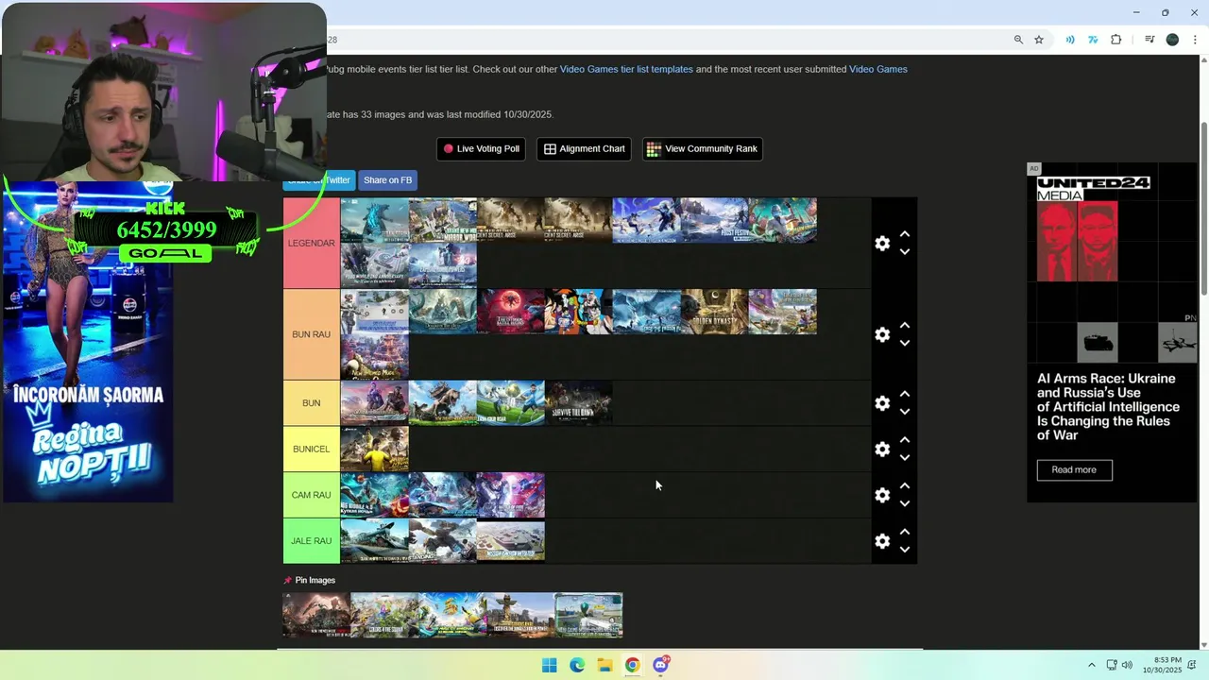Open the volume control in system tray
Viewport: 1209px width, 680px height.
[1129, 665]
